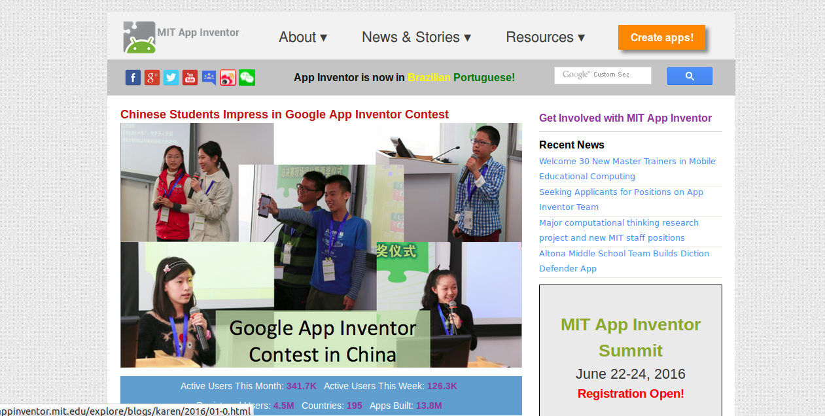Open the Google Groups forum icon
This screenshot has height=416, width=825.
tap(209, 78)
